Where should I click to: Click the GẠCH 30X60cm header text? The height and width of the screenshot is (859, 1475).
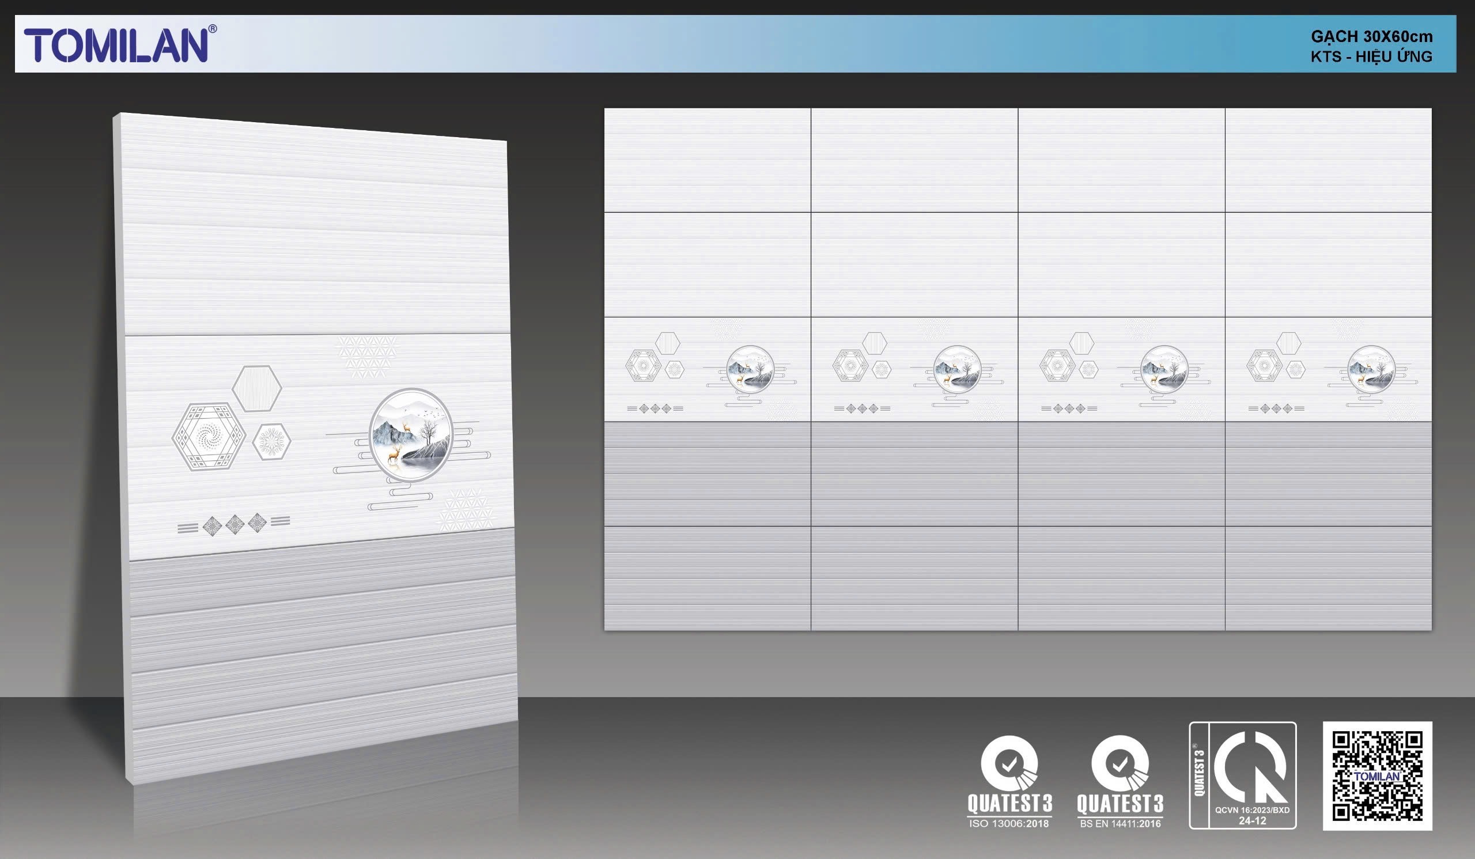(x=1371, y=36)
